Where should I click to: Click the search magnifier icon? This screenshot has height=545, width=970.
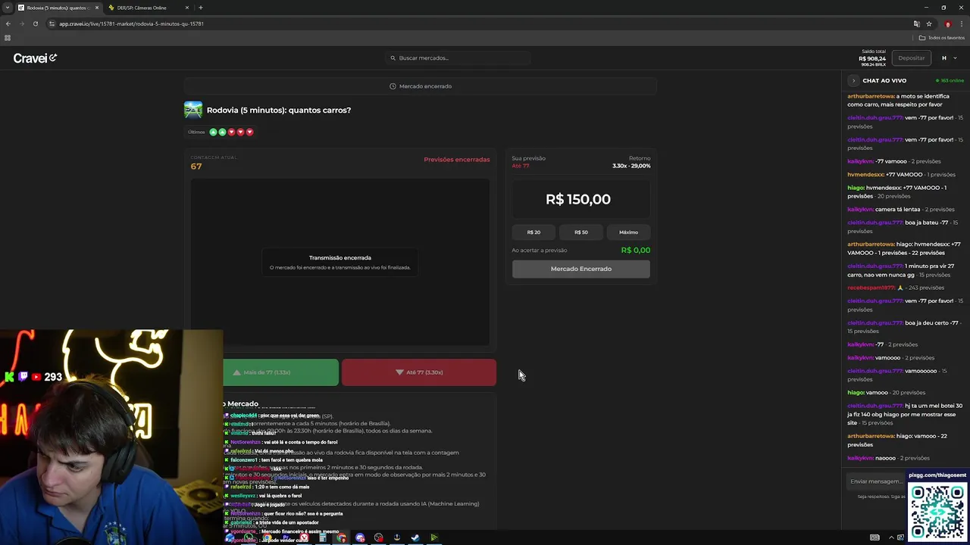393,58
